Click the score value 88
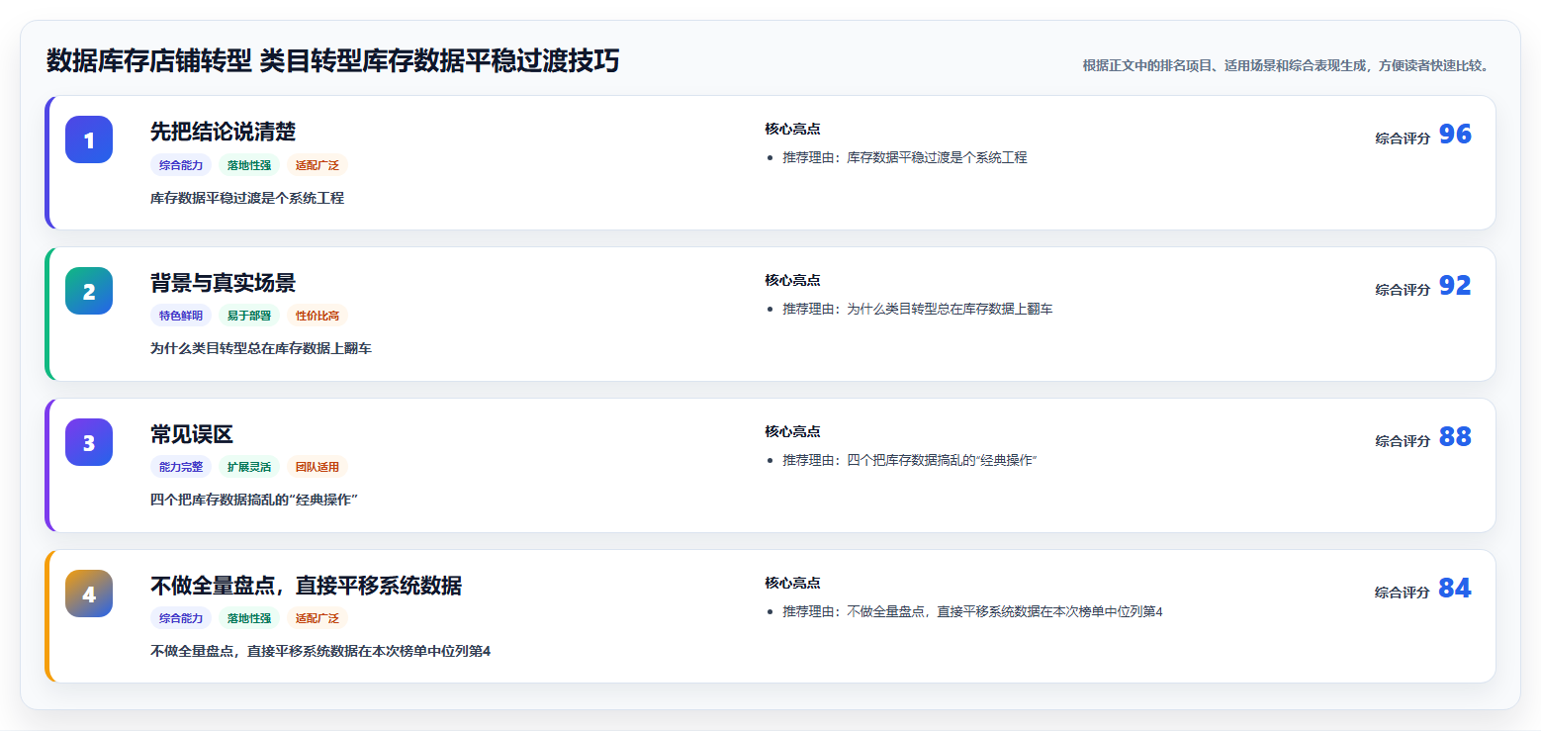The width and height of the screenshot is (1541, 731). [x=1455, y=437]
